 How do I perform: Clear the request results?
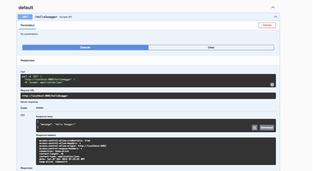211,48
